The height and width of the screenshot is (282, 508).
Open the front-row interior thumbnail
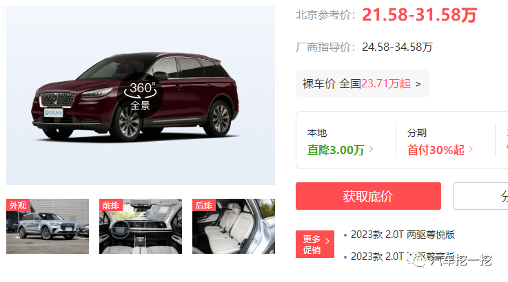141,226
